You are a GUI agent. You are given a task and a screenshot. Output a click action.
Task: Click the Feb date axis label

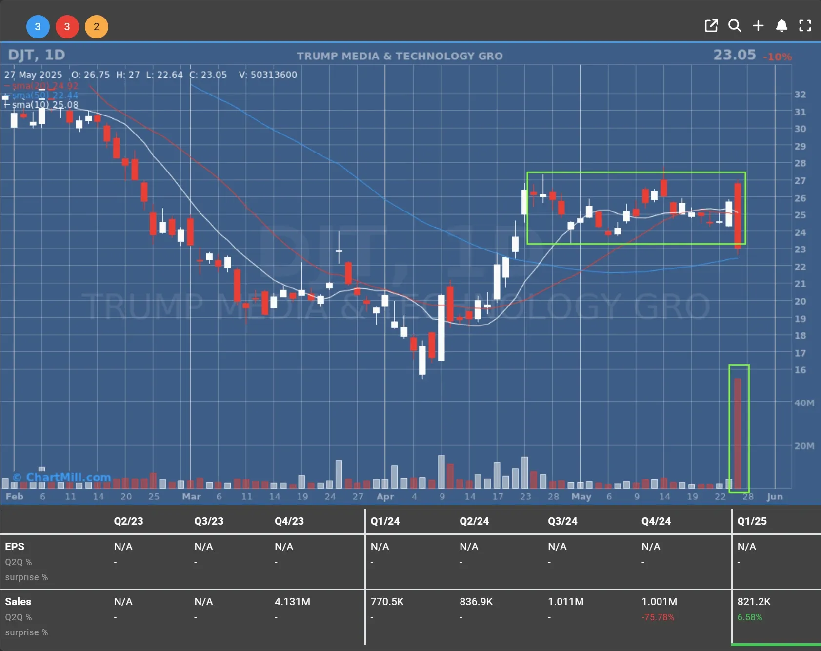(x=14, y=497)
